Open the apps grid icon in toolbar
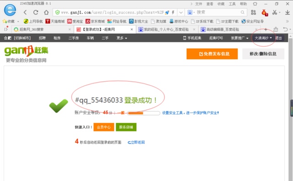293x181 pixels. point(253,12)
